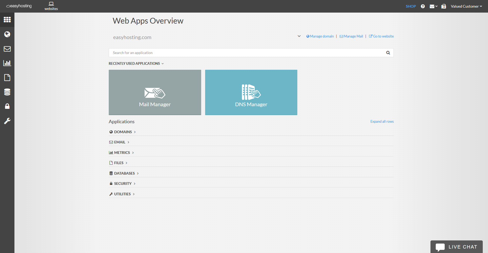The image size is (488, 253).
Task: Open the SHOP menu item
Action: (x=411, y=6)
